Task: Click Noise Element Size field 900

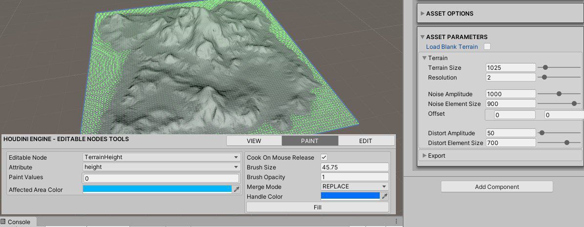Action: coord(511,104)
